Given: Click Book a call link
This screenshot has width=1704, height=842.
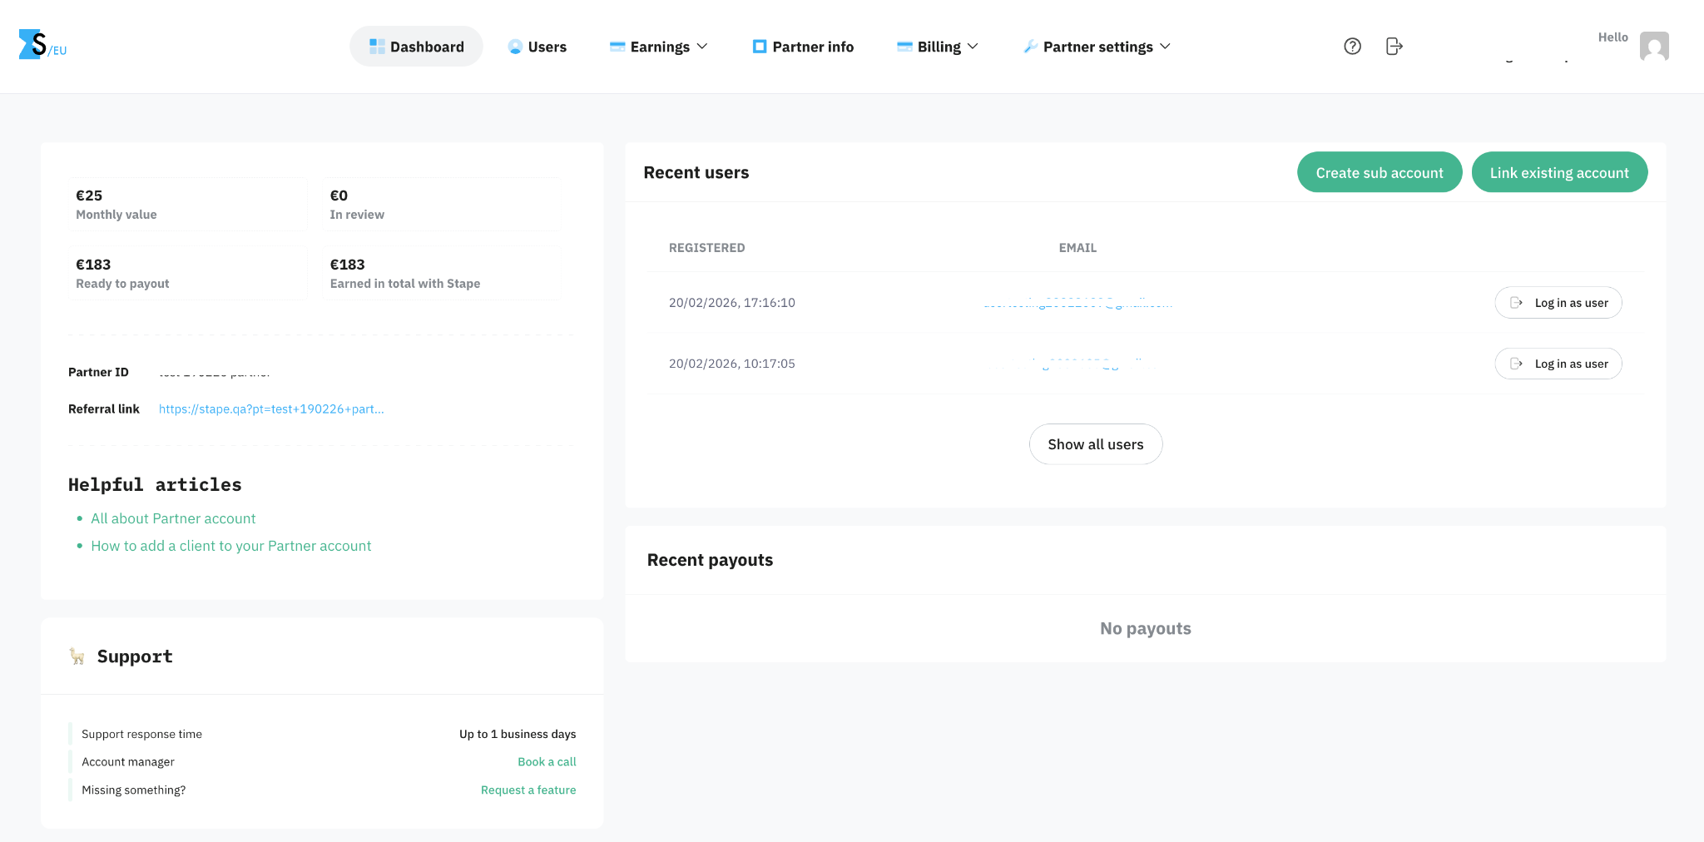Looking at the screenshot, I should [x=547, y=761].
